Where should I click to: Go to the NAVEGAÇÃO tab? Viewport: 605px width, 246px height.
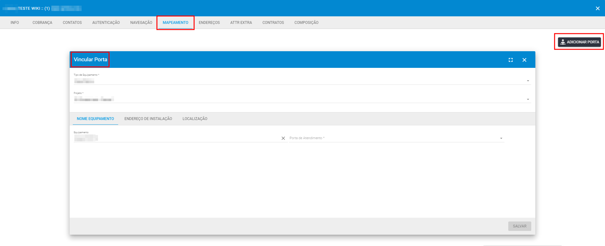141,23
